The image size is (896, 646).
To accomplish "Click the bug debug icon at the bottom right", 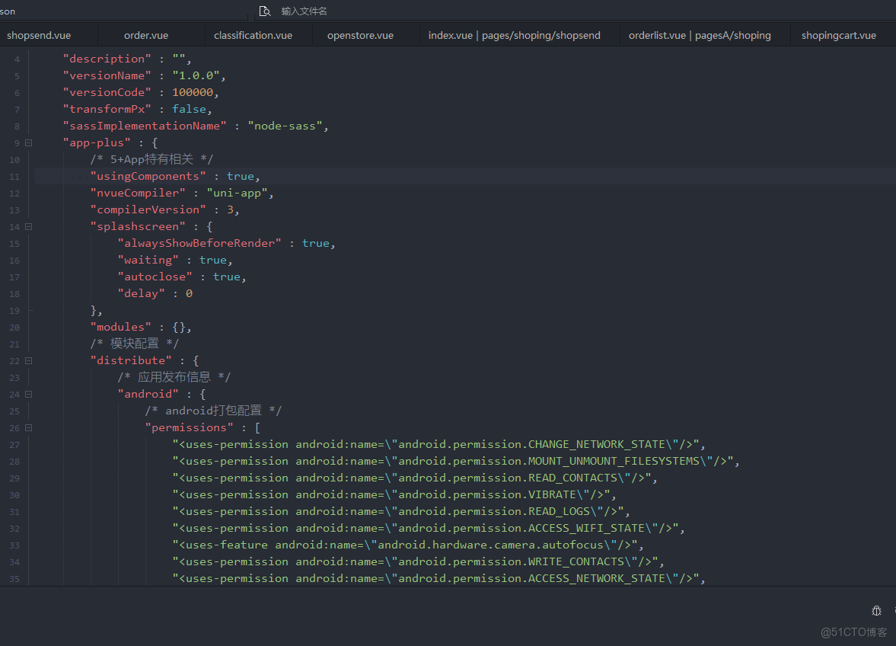I will tap(876, 611).
